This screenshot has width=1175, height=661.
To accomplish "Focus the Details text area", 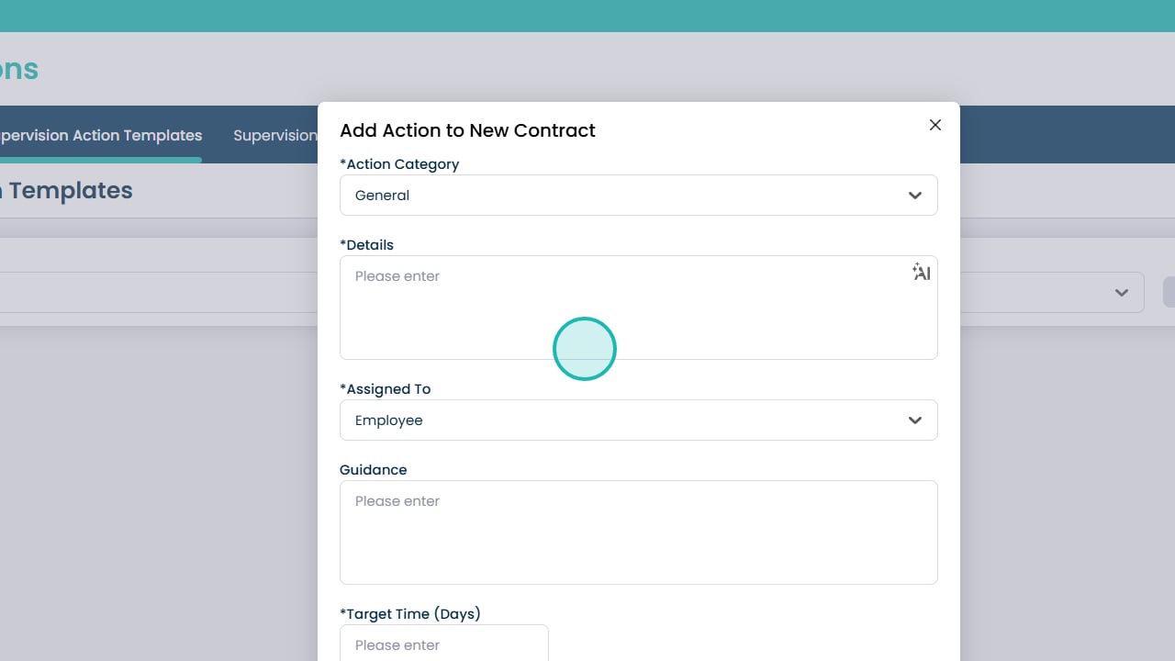I will [x=638, y=308].
